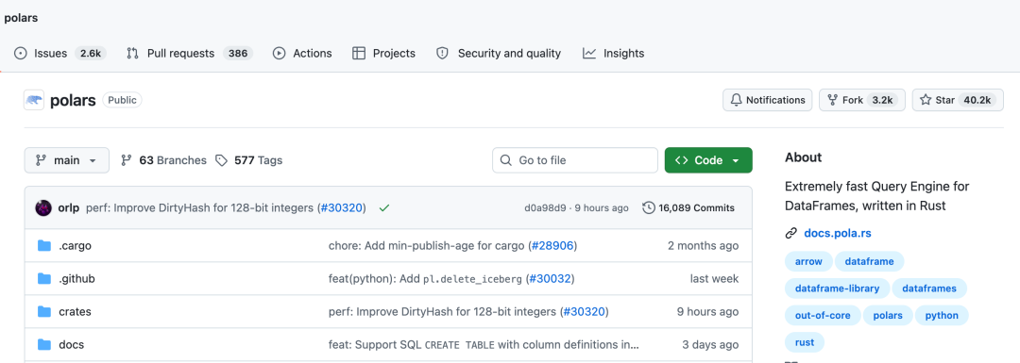Open the Pull requests tab
The image size is (1020, 363).
[189, 53]
